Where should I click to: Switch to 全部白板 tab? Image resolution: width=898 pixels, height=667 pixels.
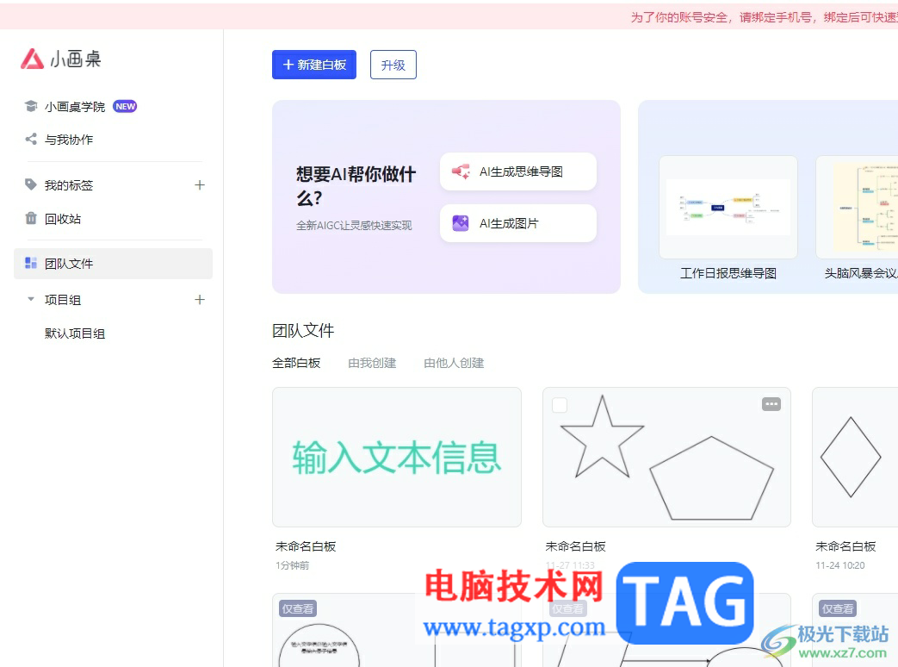[x=296, y=364]
